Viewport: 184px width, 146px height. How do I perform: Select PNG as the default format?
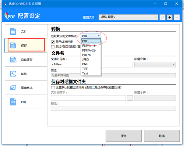[91, 64]
